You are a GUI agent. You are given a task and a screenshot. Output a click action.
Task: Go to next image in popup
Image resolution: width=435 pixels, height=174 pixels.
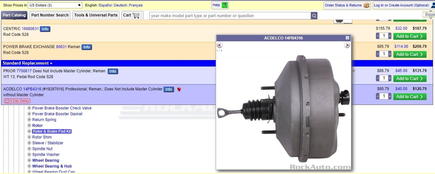click(x=347, y=45)
